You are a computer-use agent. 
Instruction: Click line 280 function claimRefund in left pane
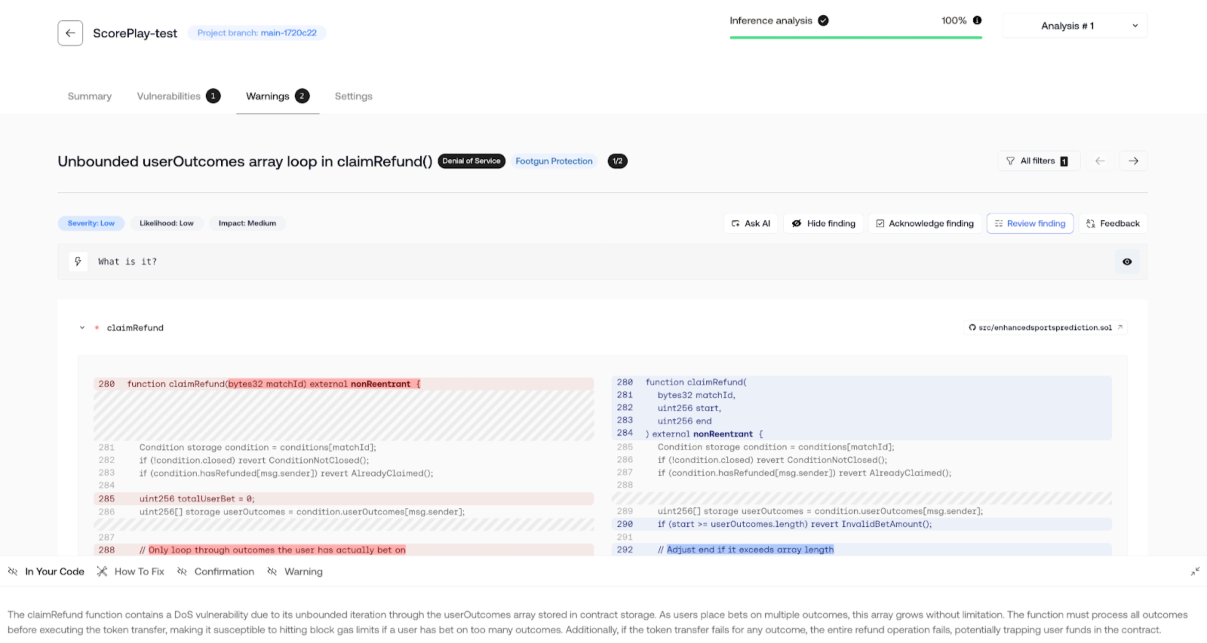pos(344,384)
